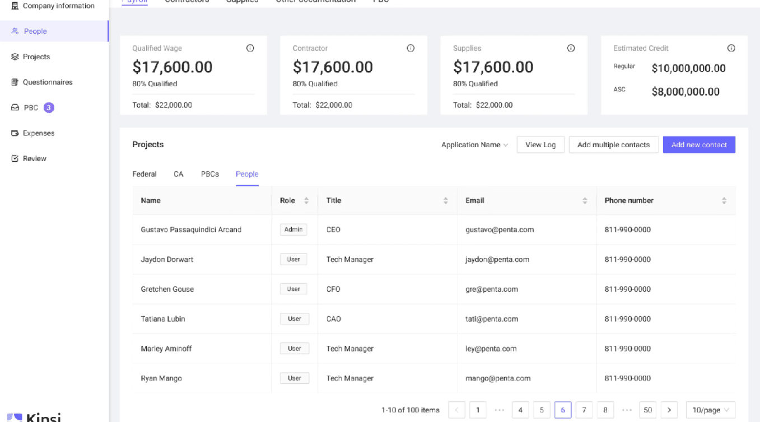This screenshot has width=760, height=422.
Task: Click name Ryan Mango
Action: pyautogui.click(x=161, y=378)
